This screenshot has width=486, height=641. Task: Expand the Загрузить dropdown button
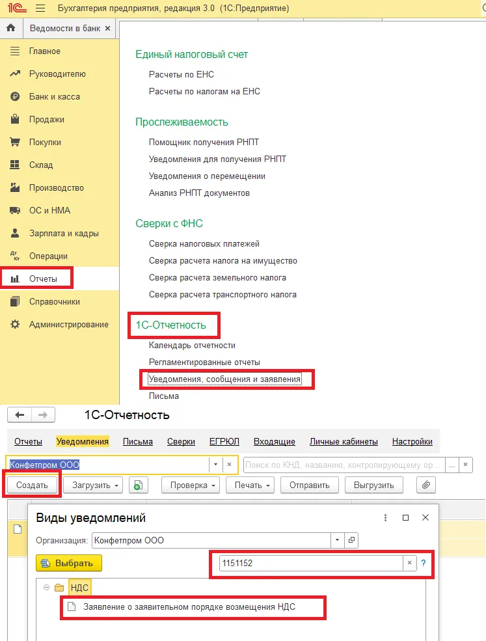click(93, 485)
